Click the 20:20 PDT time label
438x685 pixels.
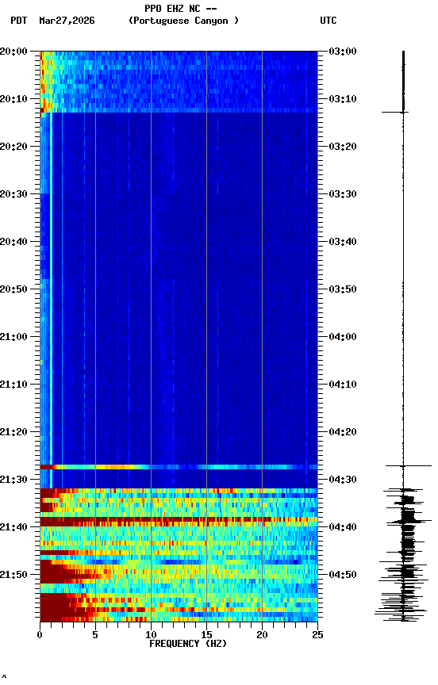coord(13,147)
